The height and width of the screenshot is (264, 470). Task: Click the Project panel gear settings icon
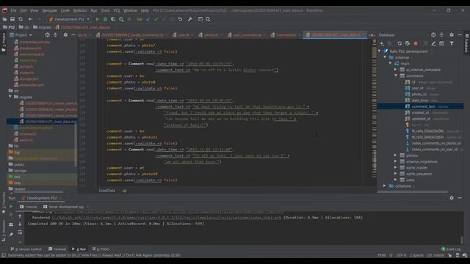pos(65,35)
